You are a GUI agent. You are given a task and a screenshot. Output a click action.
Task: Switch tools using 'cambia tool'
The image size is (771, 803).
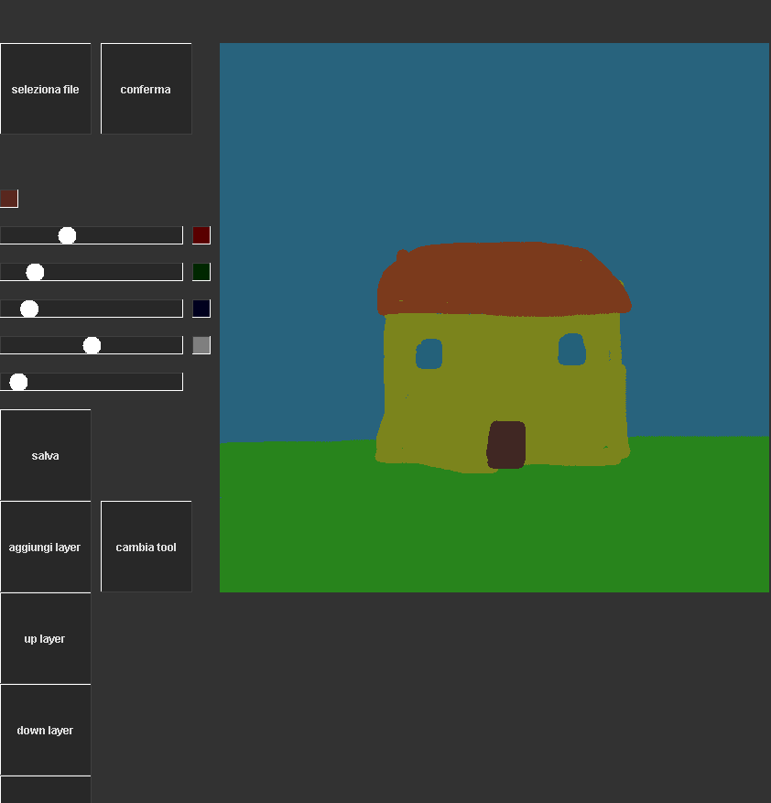147,547
